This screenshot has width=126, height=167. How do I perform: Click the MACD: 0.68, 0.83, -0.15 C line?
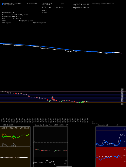(x=11, y=17)
